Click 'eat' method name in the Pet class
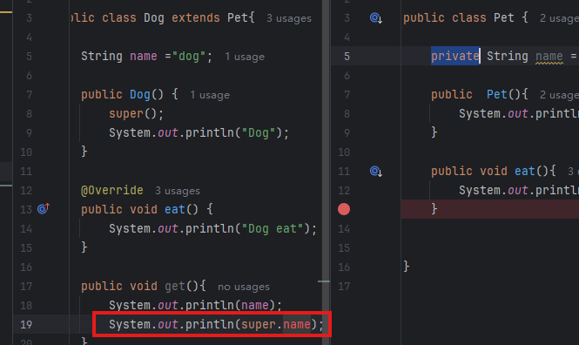The image size is (579, 345). click(x=525, y=171)
